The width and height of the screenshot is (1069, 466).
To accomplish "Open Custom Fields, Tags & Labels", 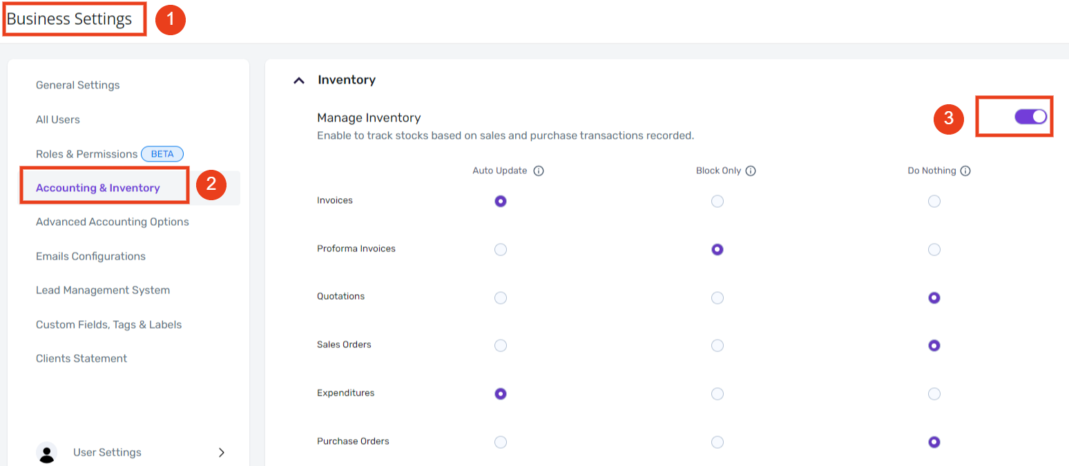I will 109,324.
